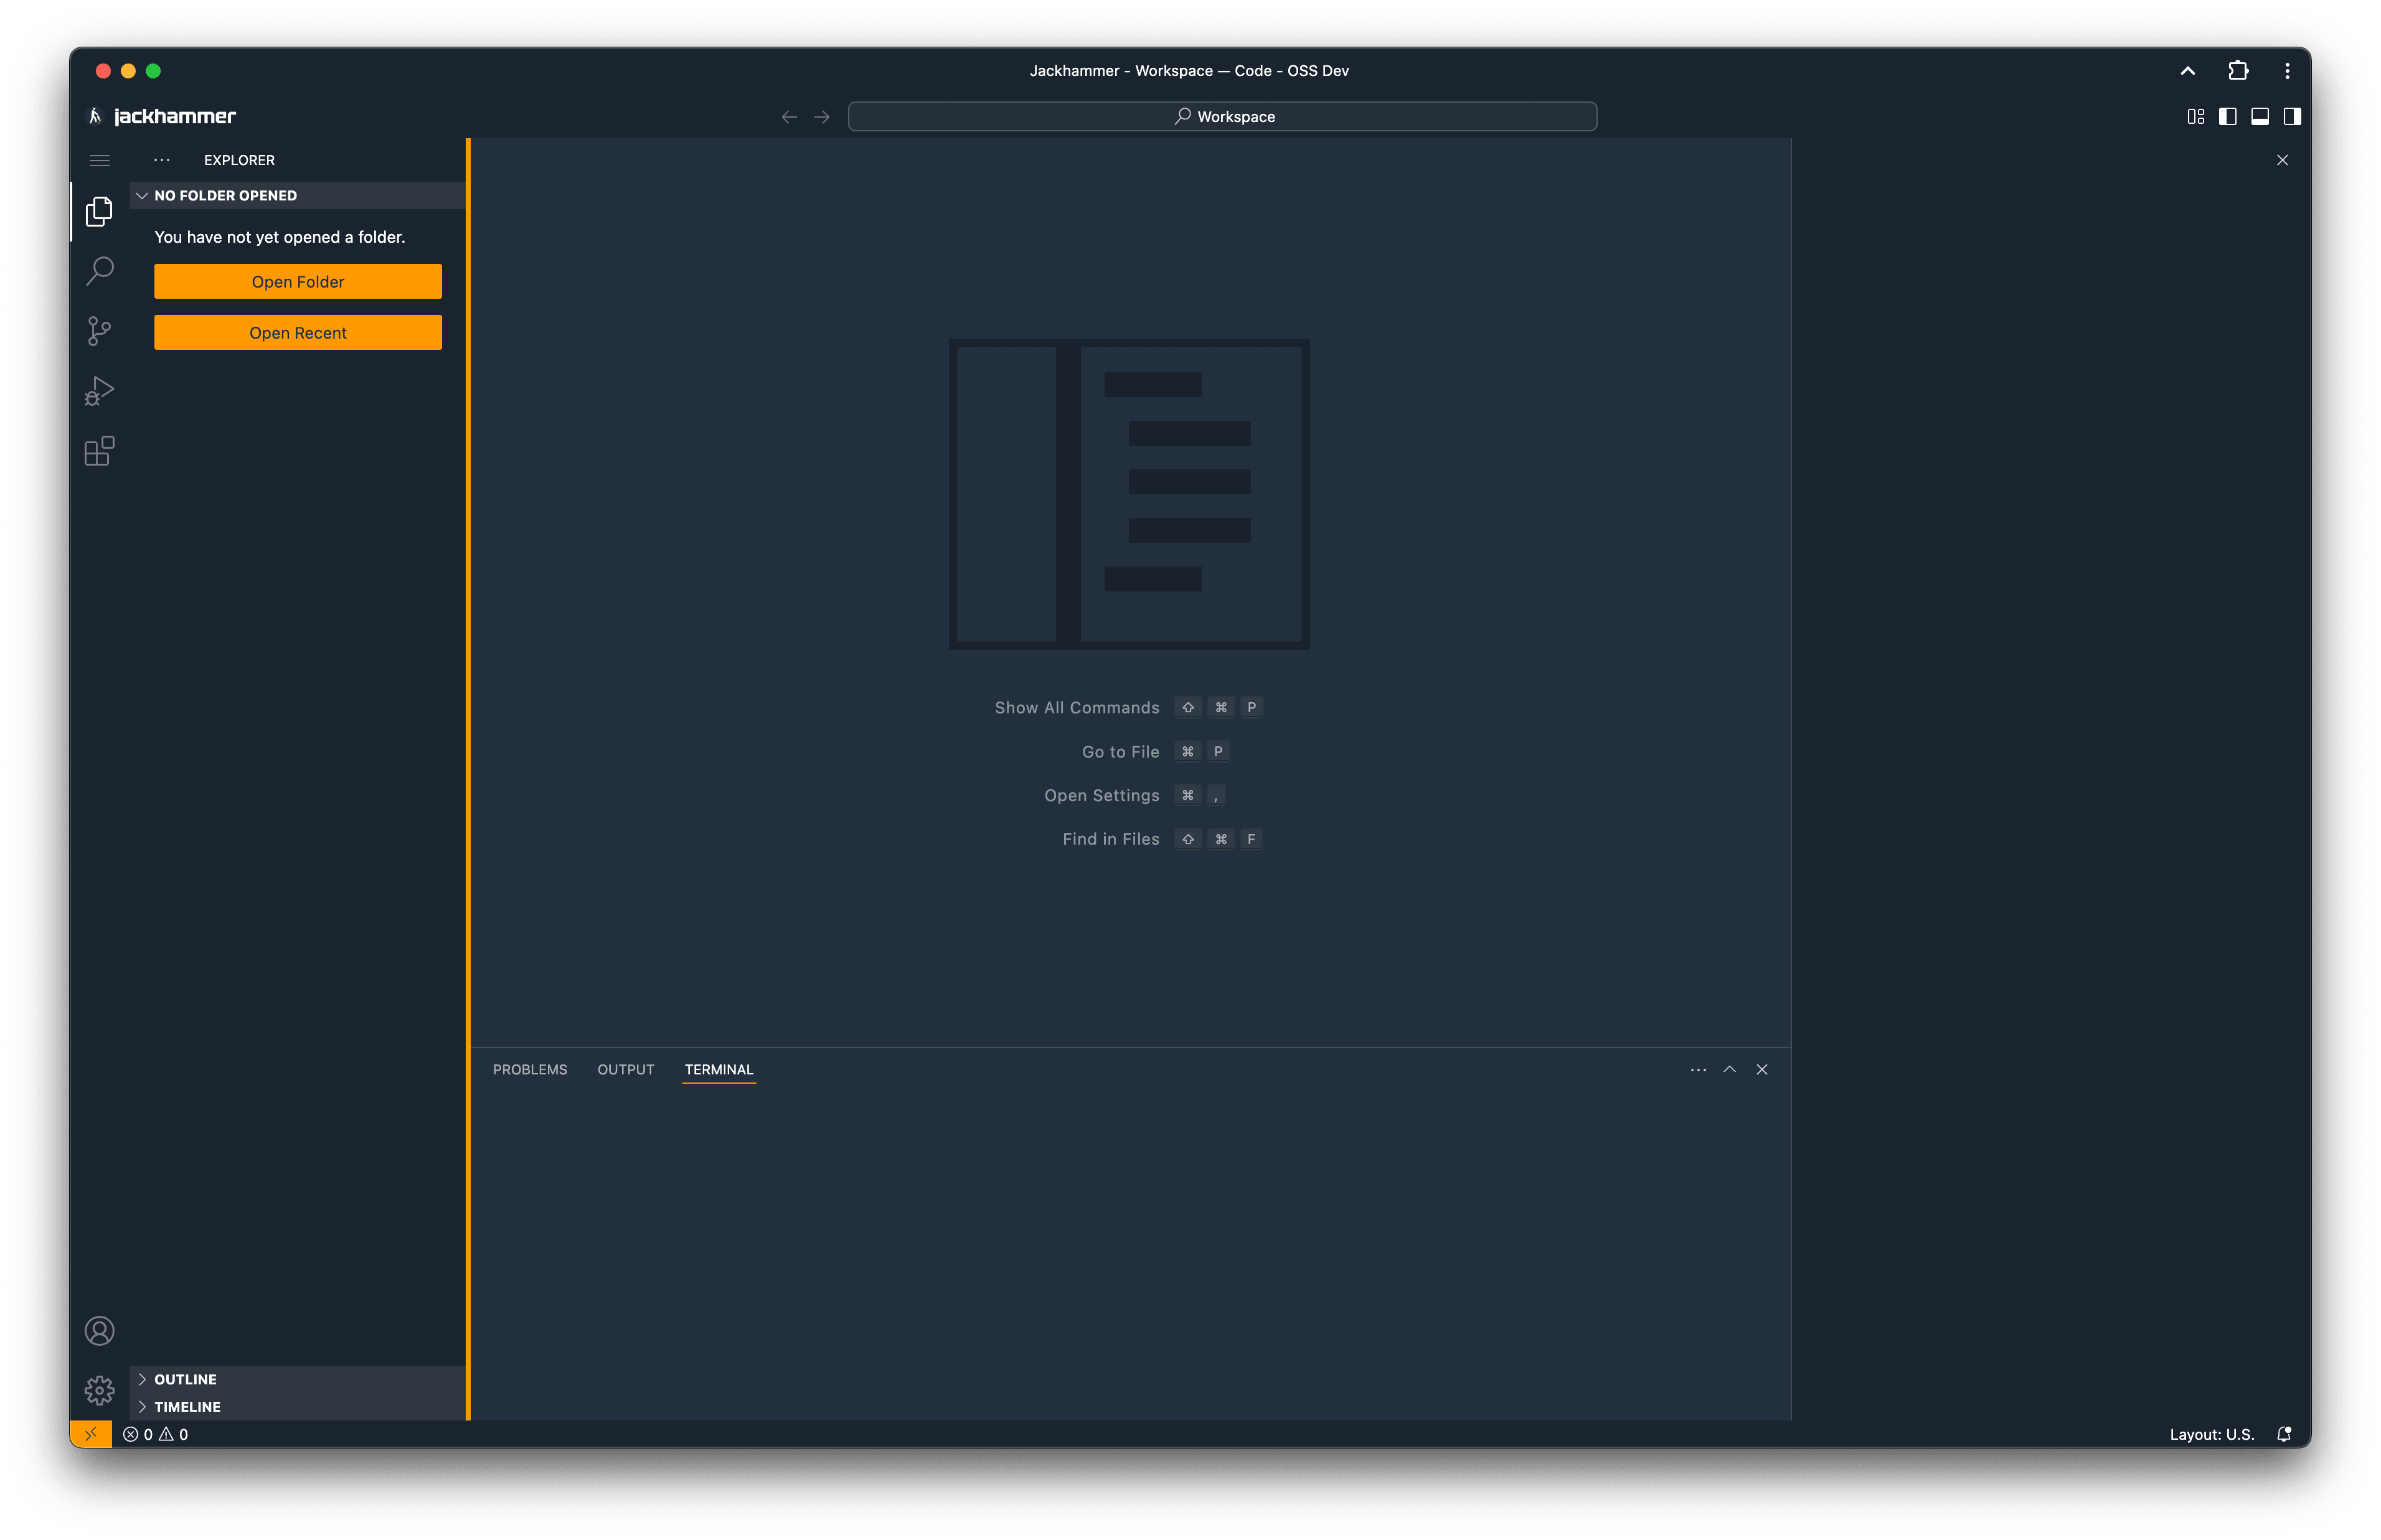Go back with the left arrow
This screenshot has width=2381, height=1540.
point(789,117)
